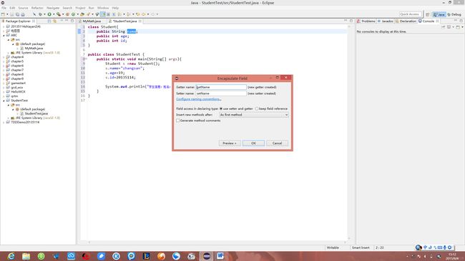Viewport: 465px width, 261px height.
Task: Open the Refactor menu
Action: click(x=37, y=8)
